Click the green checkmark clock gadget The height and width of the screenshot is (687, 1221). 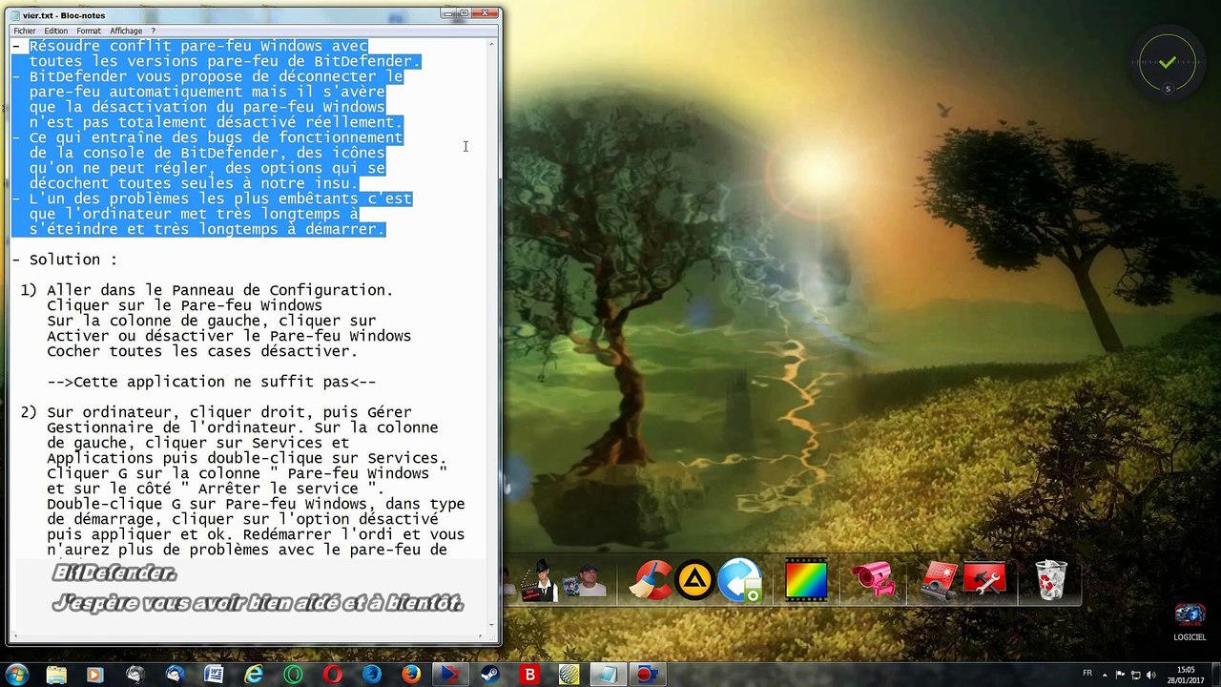[1168, 63]
